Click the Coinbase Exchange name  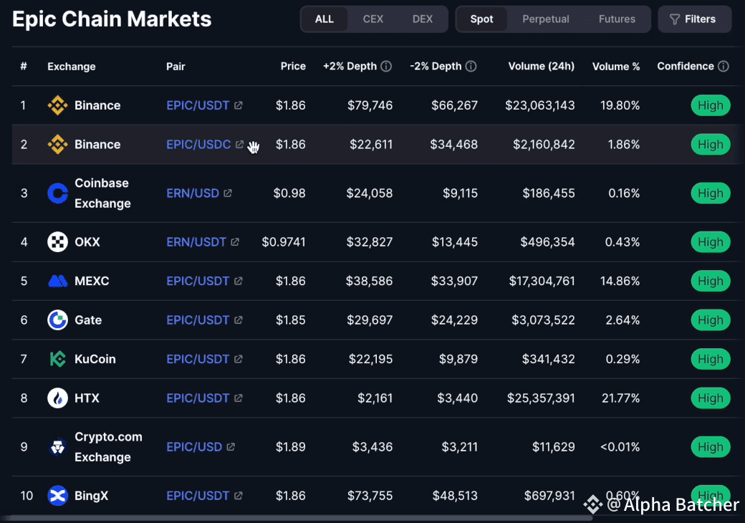102,193
